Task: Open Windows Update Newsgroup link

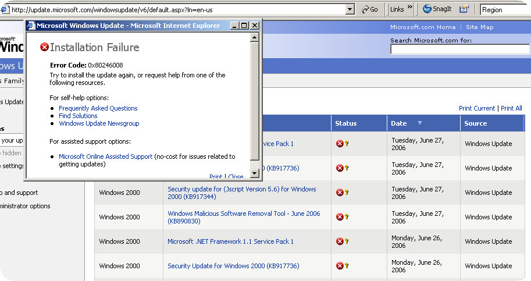Action: [99, 123]
